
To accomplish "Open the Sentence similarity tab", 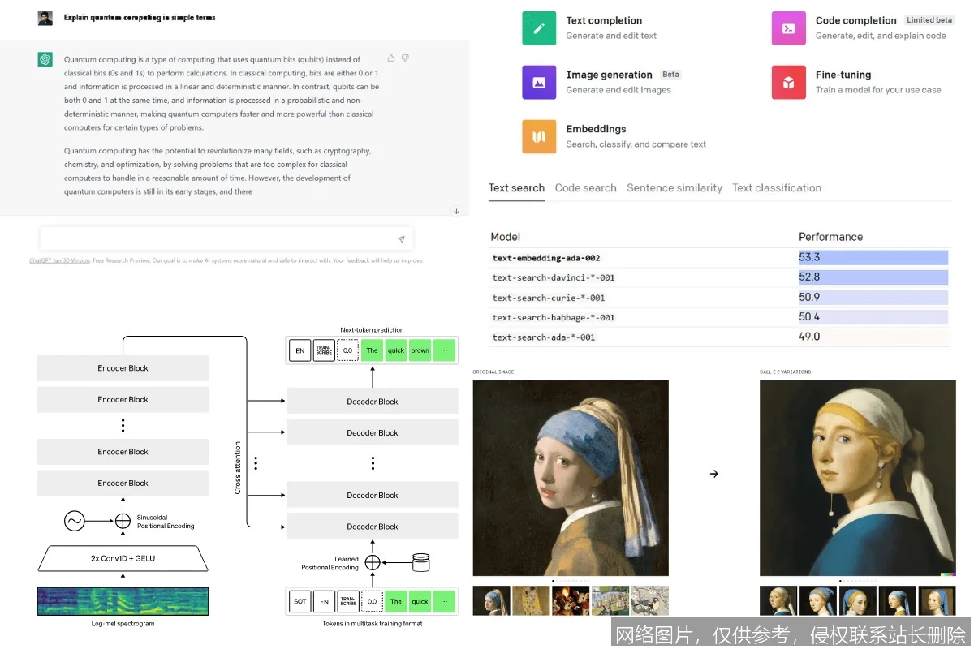I will (x=674, y=188).
